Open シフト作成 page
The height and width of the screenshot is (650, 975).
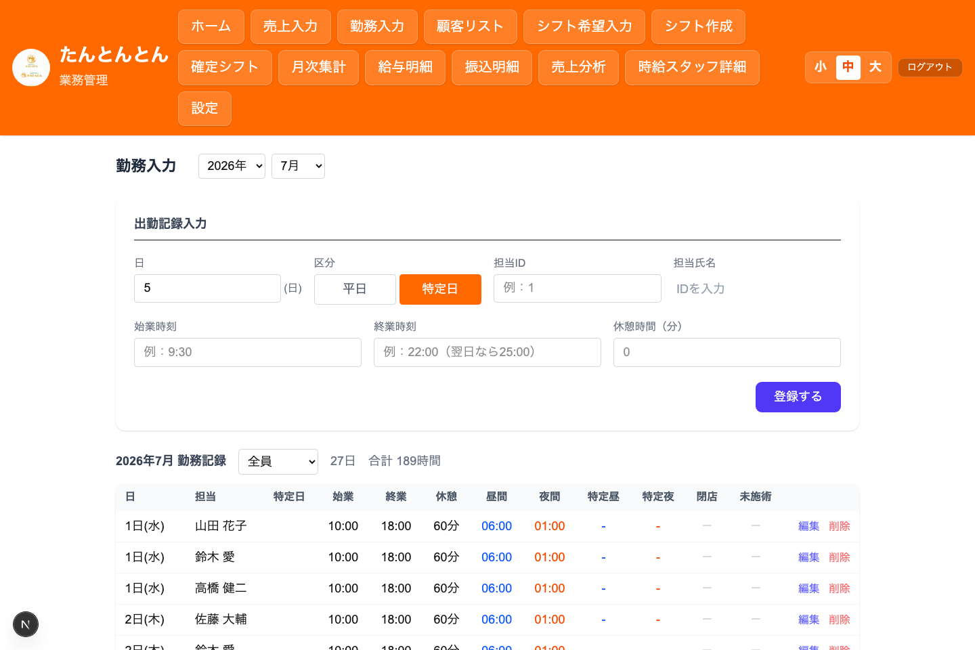pos(698,27)
